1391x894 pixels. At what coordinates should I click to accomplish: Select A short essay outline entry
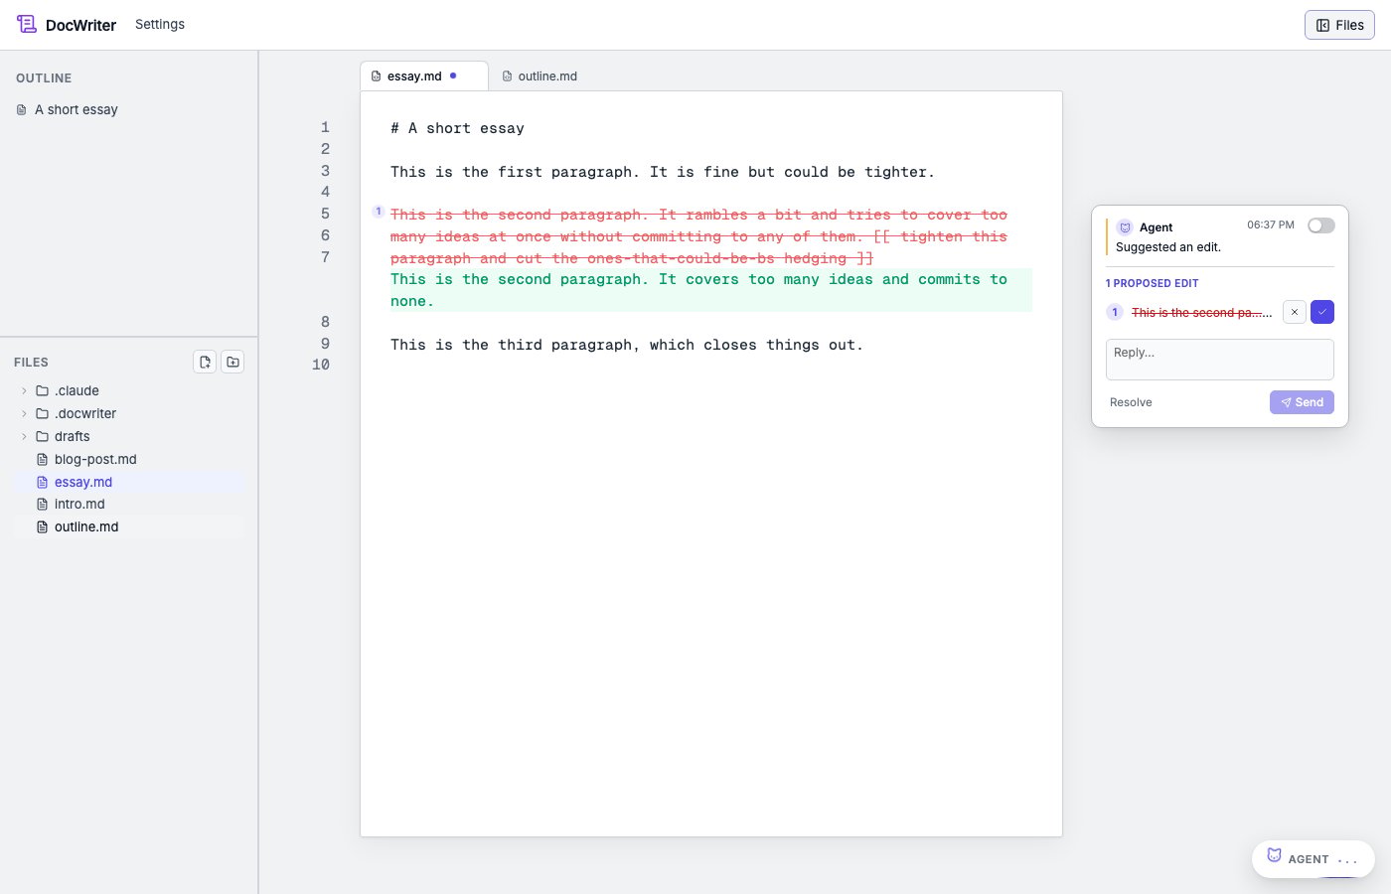point(77,109)
